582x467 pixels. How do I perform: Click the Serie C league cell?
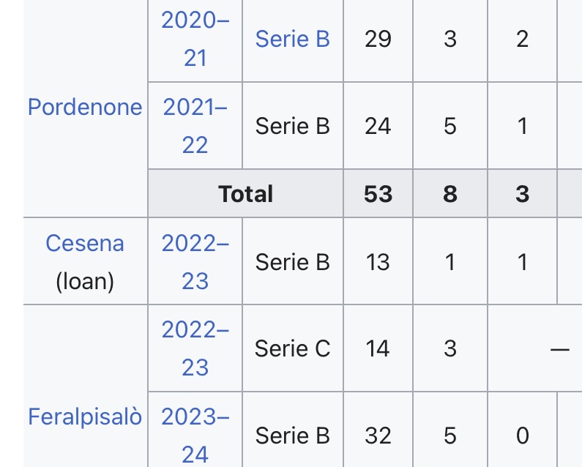pyautogui.click(x=293, y=348)
